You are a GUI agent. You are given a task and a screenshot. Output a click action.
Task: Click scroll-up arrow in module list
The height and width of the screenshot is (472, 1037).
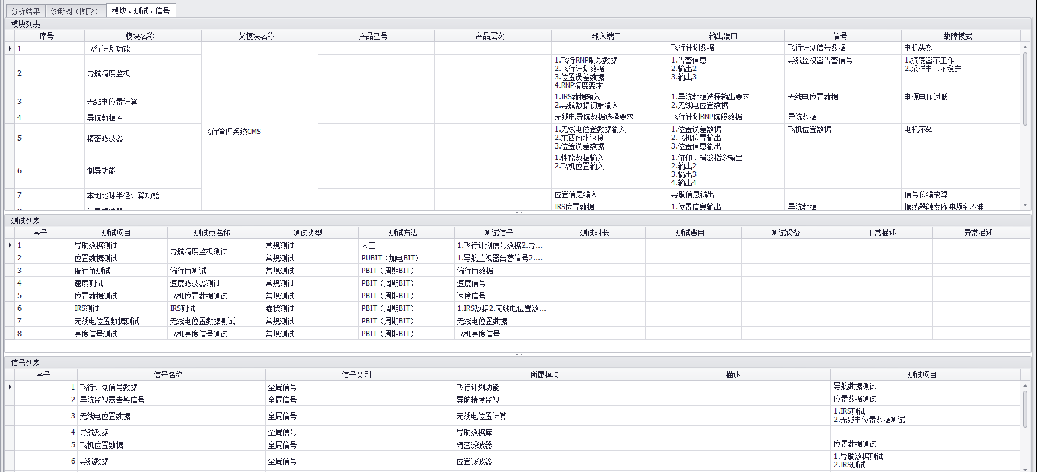pyautogui.click(x=1025, y=48)
